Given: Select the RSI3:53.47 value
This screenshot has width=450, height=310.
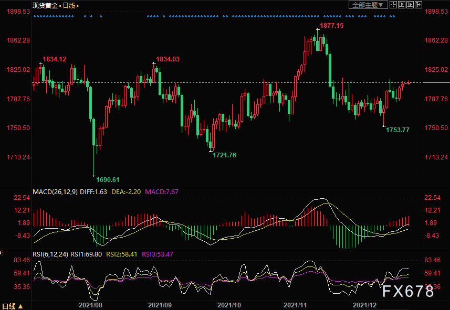Looking at the screenshot, I should (x=158, y=254).
